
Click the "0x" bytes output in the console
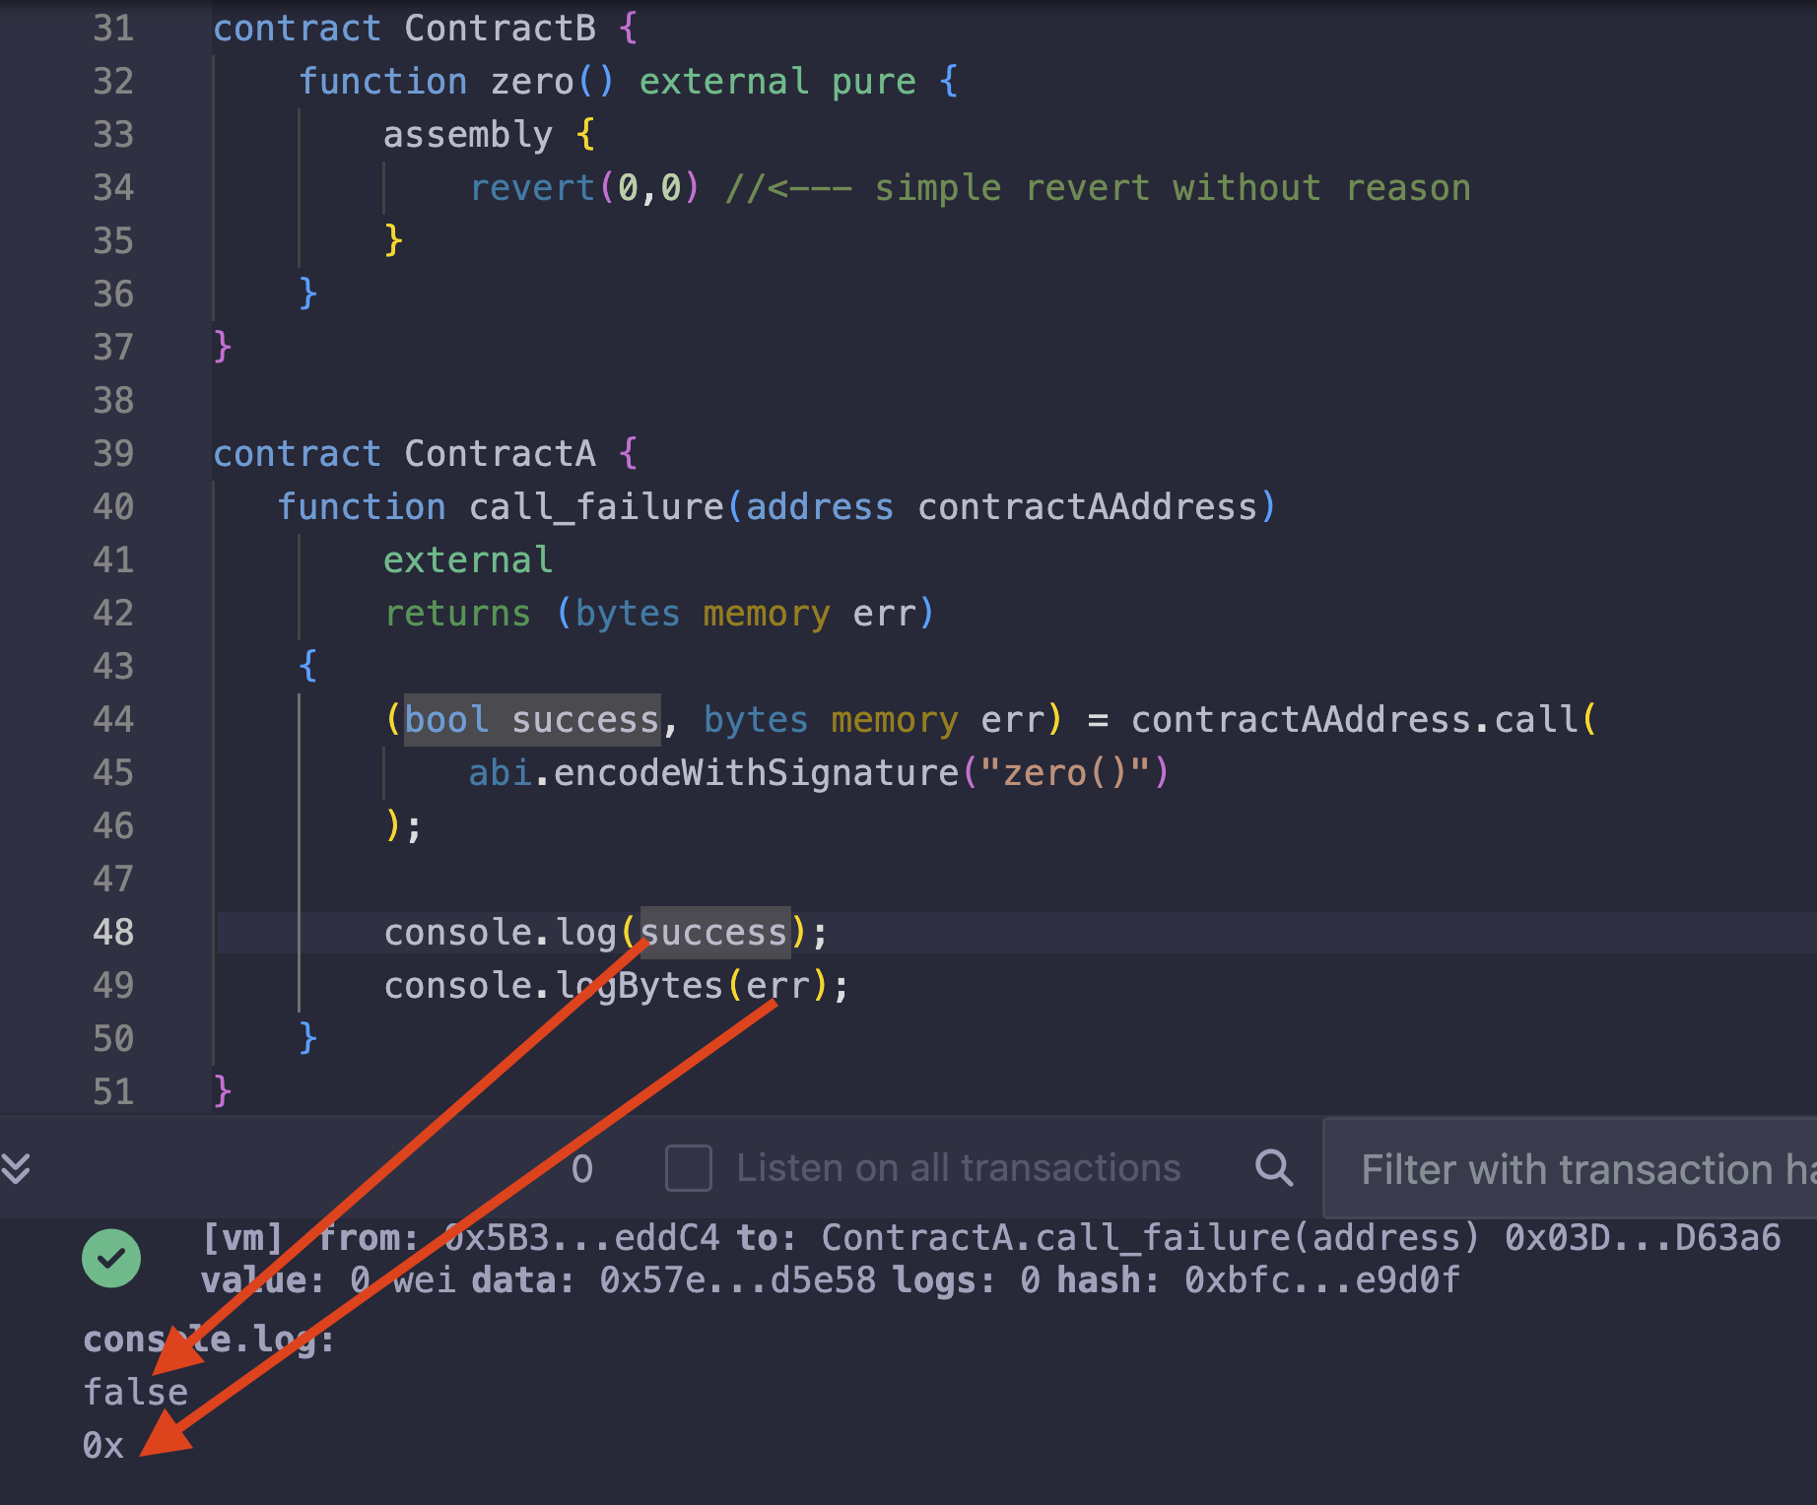(102, 1446)
